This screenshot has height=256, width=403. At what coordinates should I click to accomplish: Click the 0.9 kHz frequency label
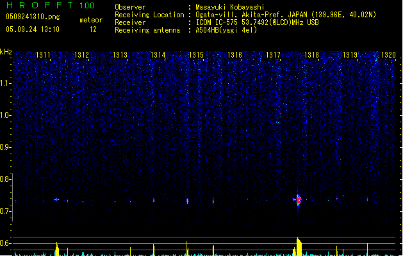[5, 147]
